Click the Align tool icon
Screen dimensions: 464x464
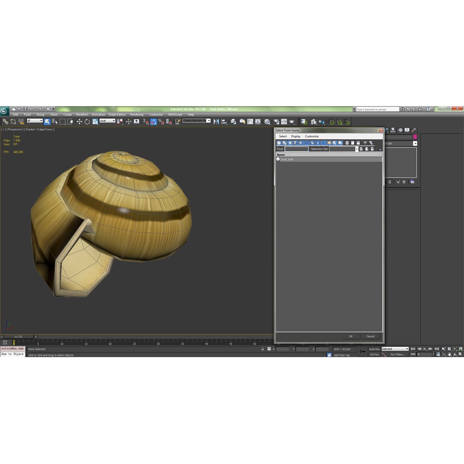coord(224,121)
